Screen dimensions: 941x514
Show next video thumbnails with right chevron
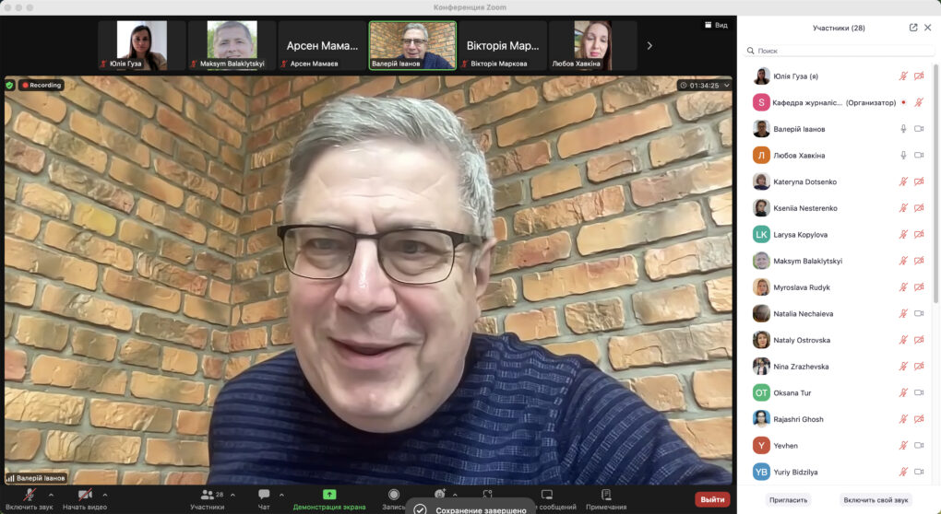point(649,45)
